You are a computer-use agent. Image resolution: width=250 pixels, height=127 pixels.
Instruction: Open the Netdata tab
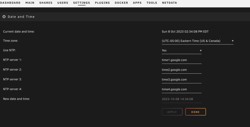169,3
